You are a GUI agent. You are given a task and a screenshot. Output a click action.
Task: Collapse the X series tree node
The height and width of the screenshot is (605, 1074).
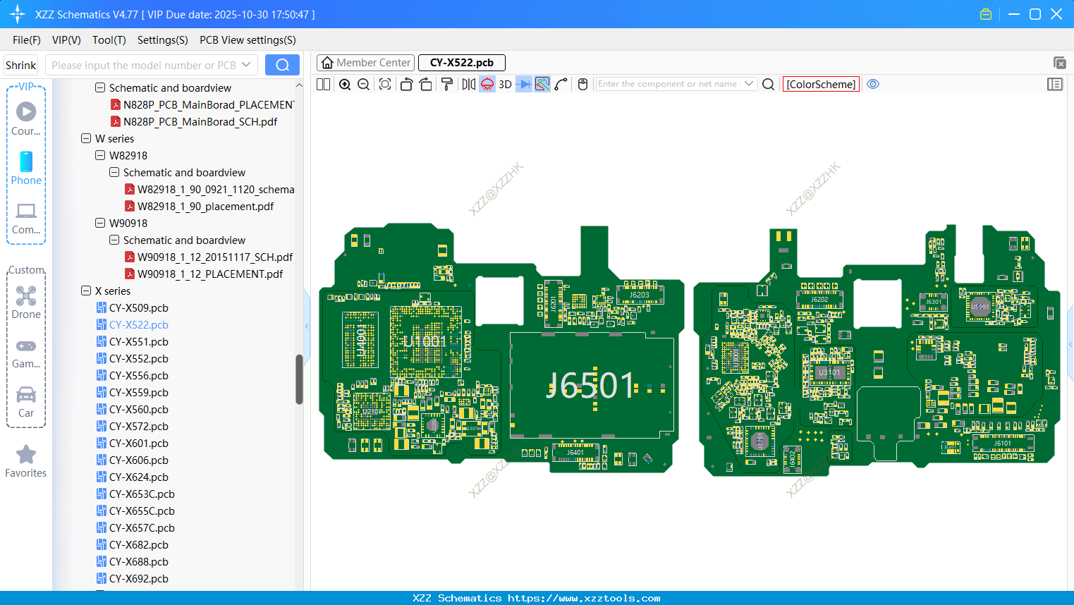tap(86, 291)
